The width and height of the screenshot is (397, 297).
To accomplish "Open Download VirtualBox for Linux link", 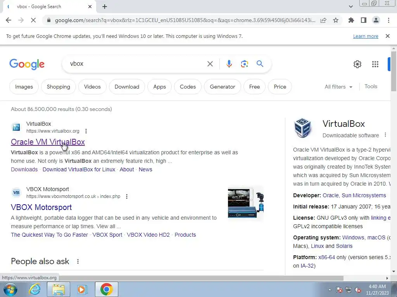I will [79, 169].
